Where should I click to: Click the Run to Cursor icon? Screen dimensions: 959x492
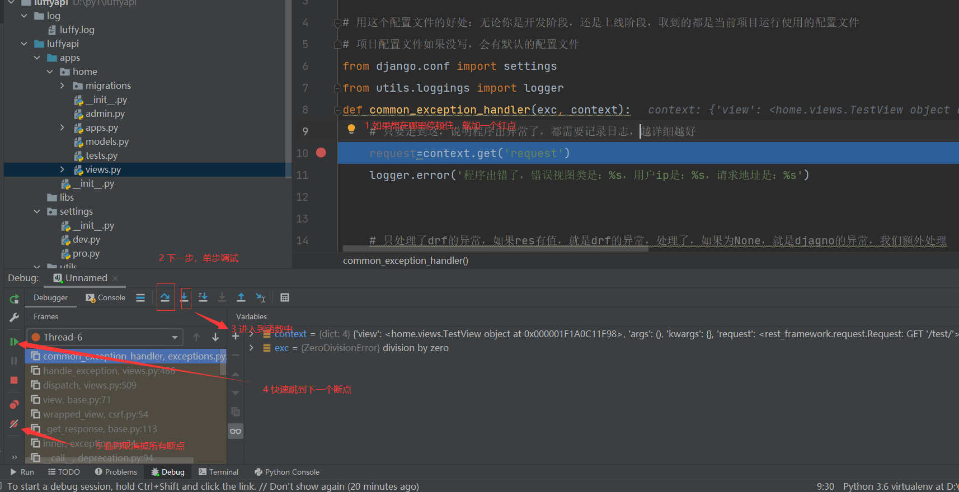pos(260,297)
